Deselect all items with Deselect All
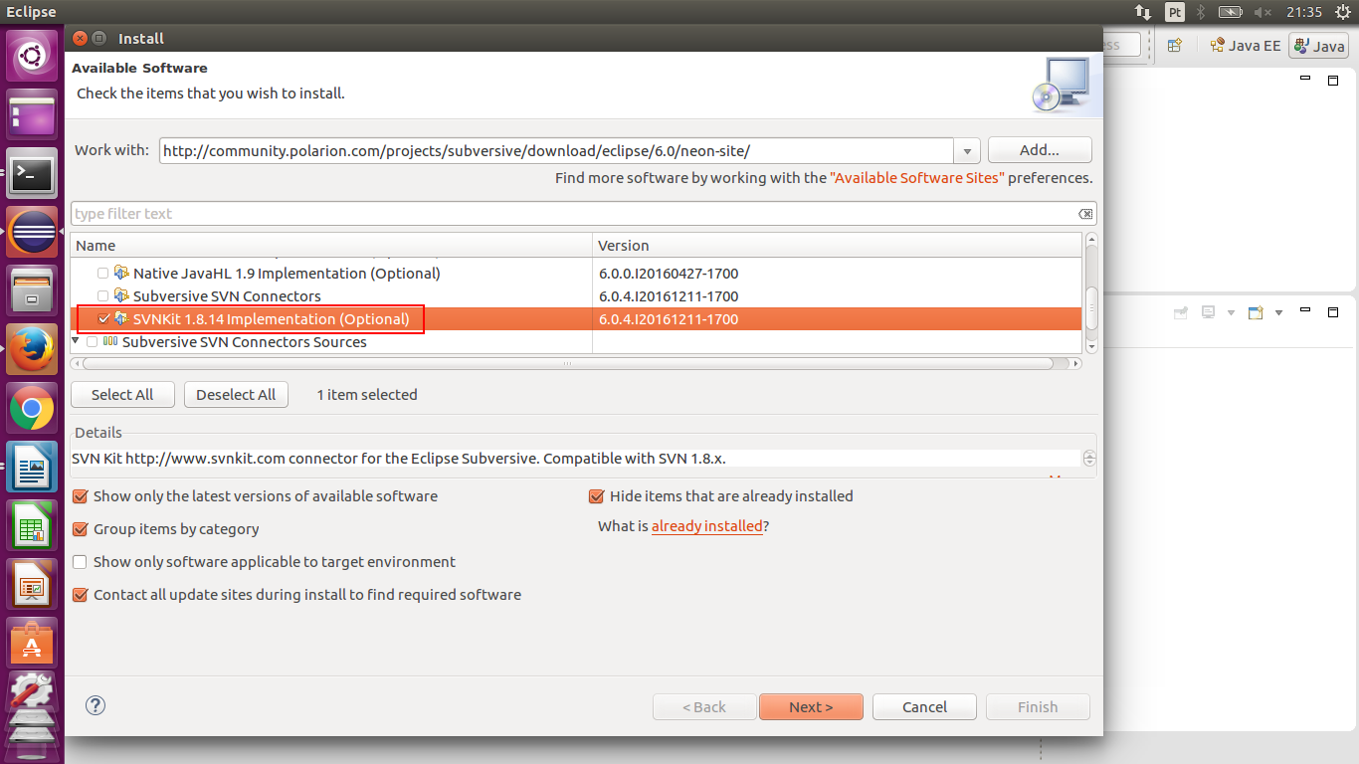This screenshot has width=1359, height=764. [236, 394]
